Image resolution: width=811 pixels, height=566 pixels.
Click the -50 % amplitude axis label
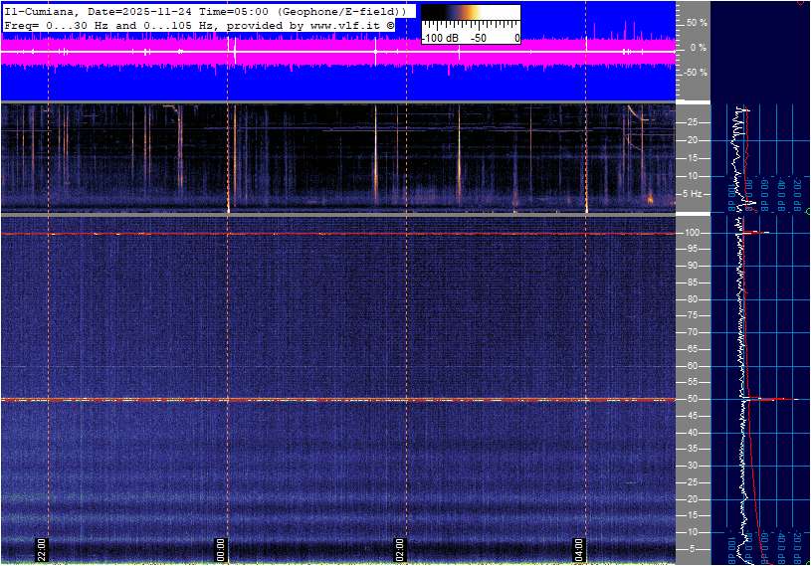[x=696, y=73]
